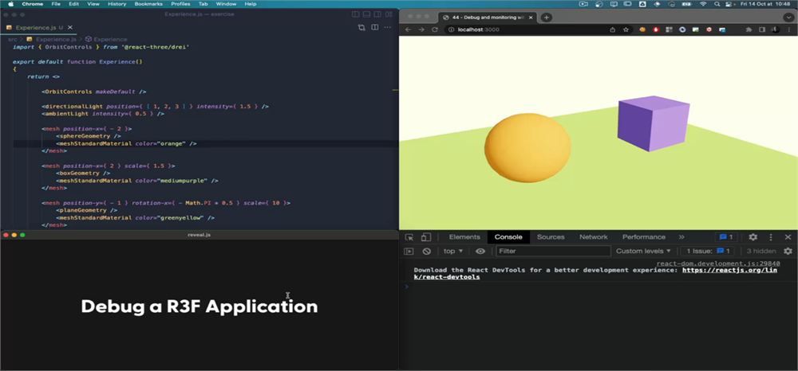Click the orange sphere in the 3D scene
The width and height of the screenshot is (798, 371).
pyautogui.click(x=527, y=148)
